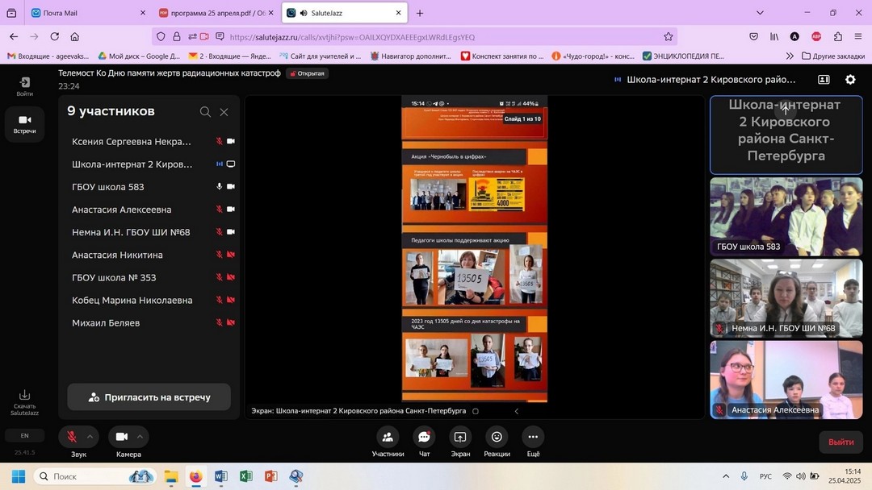Select participant Немна И.Н. ГБОУ ШИ №68 in list
Image resolution: width=872 pixels, height=490 pixels.
tap(151, 232)
